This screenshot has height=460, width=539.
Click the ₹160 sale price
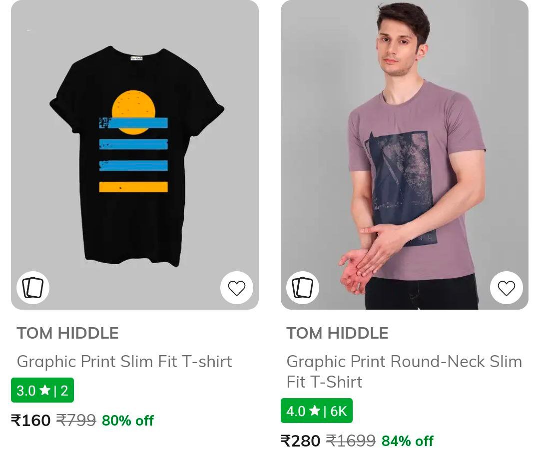(x=31, y=421)
